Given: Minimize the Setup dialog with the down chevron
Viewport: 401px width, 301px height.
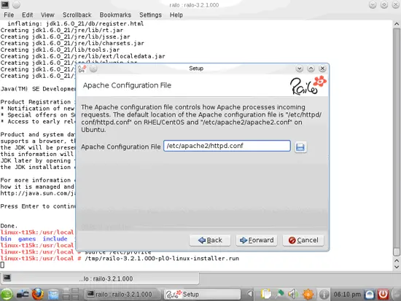Looking at the screenshot, I should pyautogui.click(x=299, y=69).
